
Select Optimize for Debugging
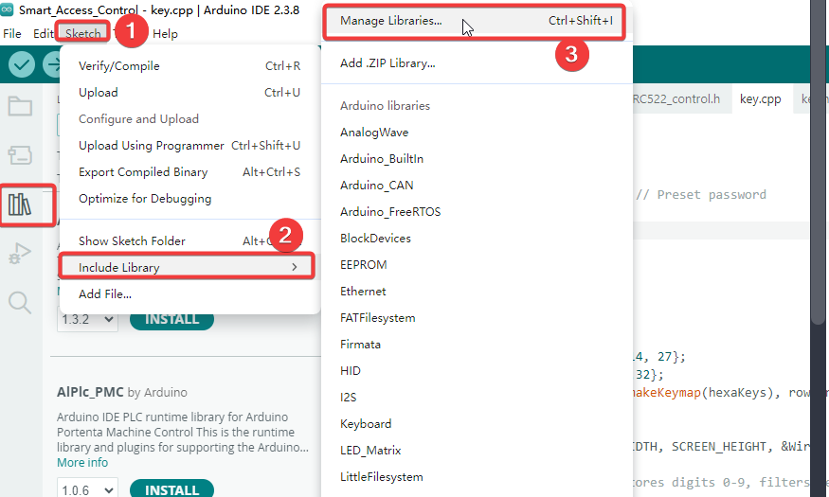point(189,199)
